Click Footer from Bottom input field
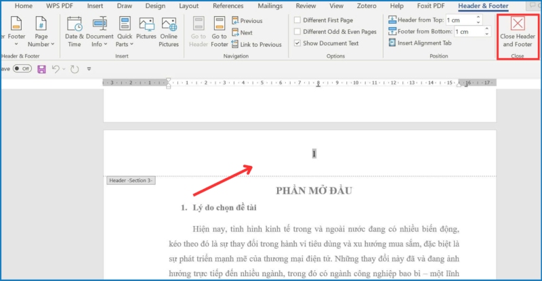The height and width of the screenshot is (281, 542). [x=470, y=31]
